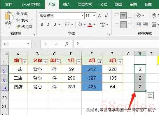The width and height of the screenshot is (159, 115).
Task: Select the Format Painter (格式刷) brush
Action: point(18,27)
